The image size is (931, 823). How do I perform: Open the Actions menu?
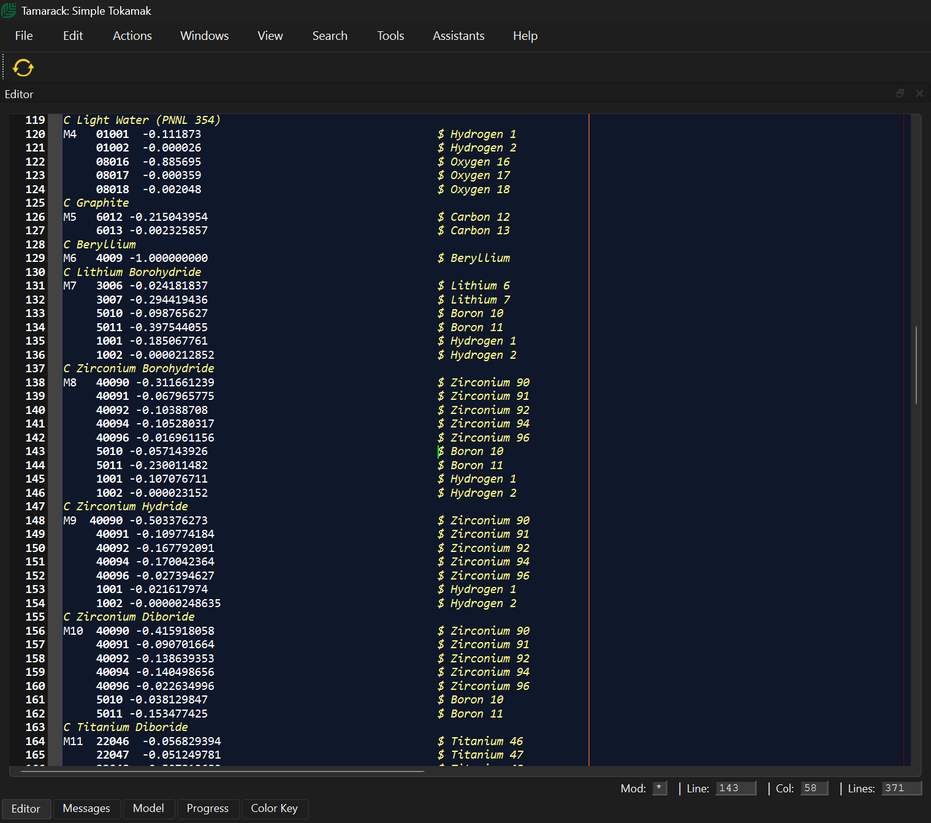(132, 36)
